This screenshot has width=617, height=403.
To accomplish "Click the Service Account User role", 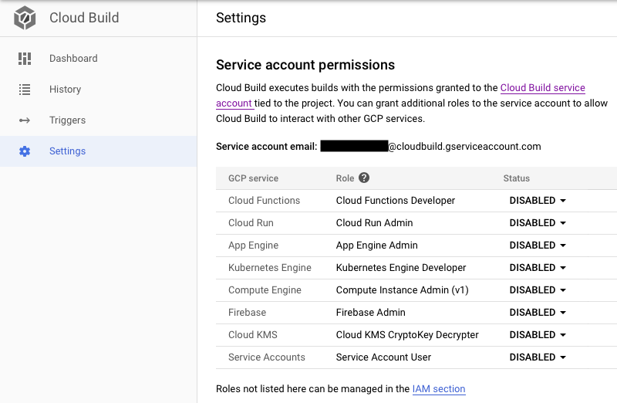I will (383, 357).
